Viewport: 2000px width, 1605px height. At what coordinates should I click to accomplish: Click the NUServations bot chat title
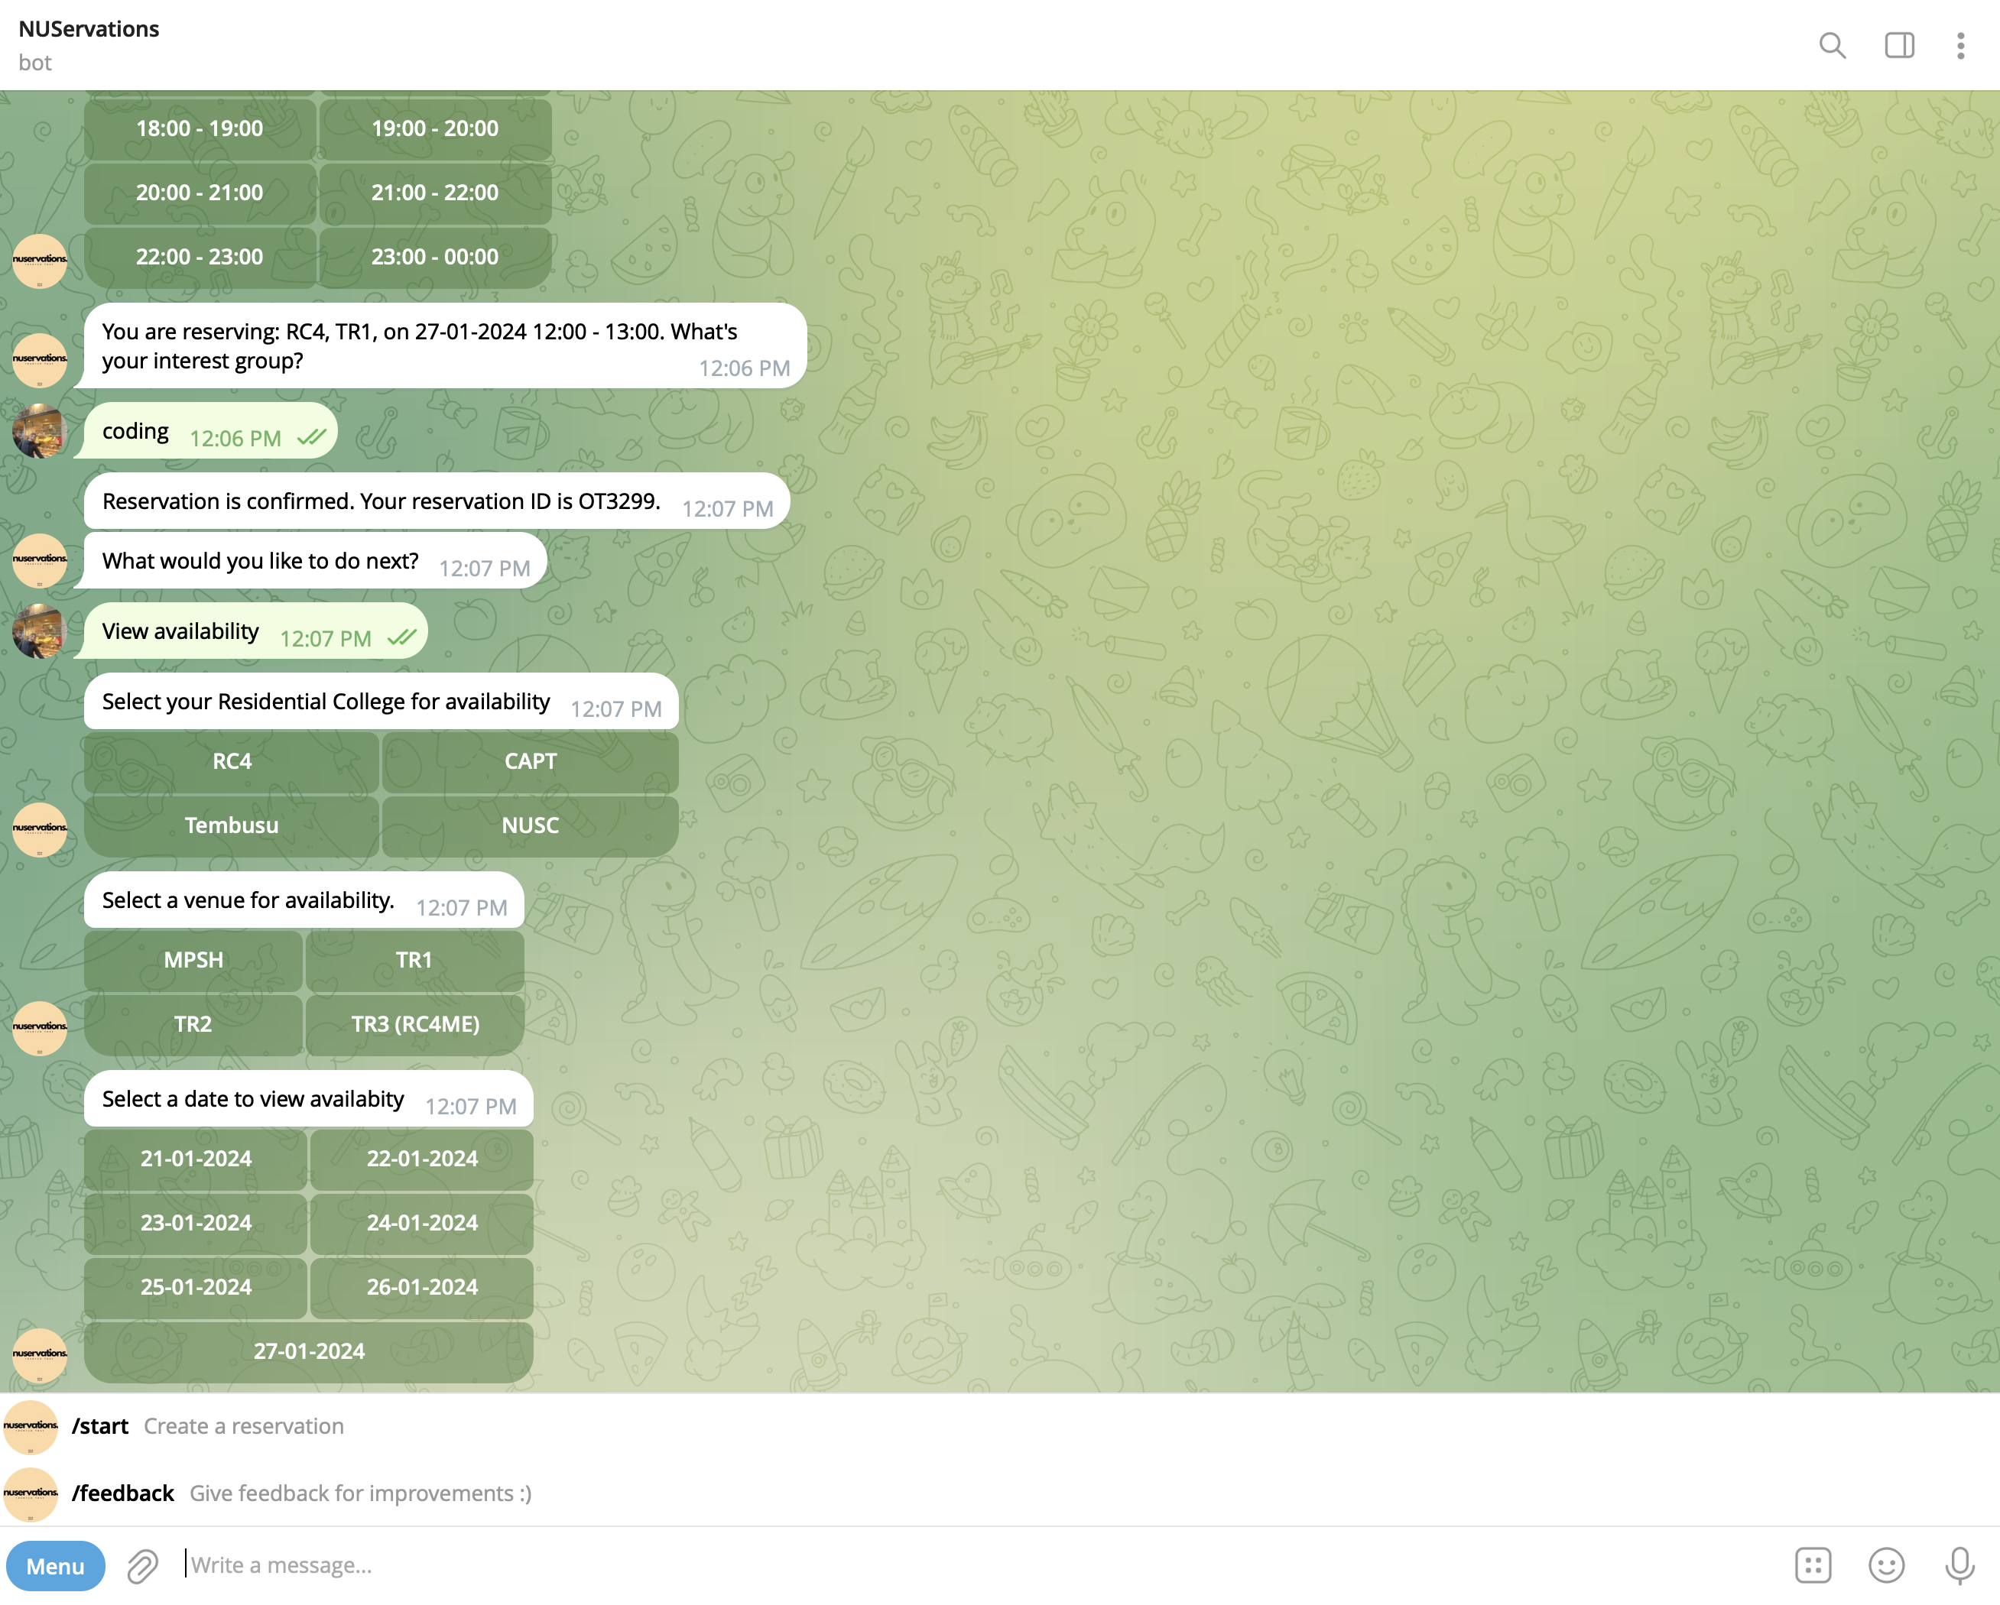(89, 29)
